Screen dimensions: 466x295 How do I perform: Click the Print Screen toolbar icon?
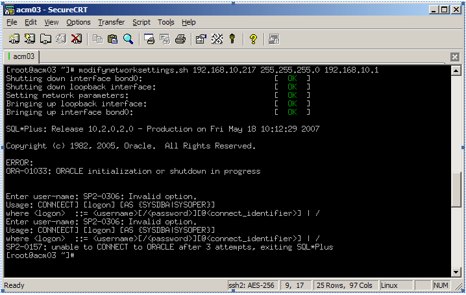[149, 39]
